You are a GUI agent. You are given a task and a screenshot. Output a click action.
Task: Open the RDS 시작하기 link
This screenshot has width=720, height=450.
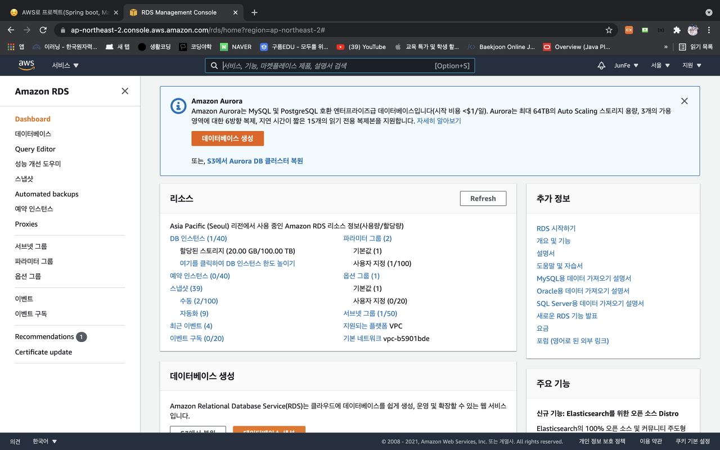pos(556,228)
